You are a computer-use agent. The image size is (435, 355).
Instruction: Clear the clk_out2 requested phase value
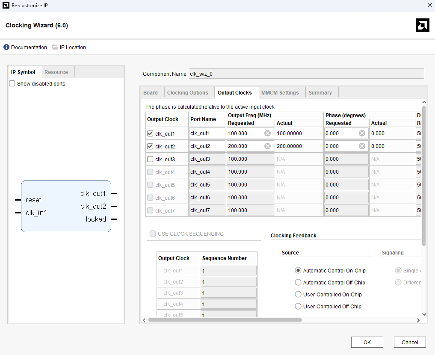coord(362,146)
